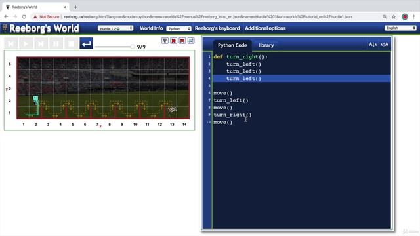
Task: Decrease the editor font size
Action: [x=373, y=45]
